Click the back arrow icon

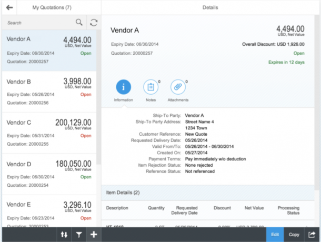pyautogui.click(x=9, y=8)
